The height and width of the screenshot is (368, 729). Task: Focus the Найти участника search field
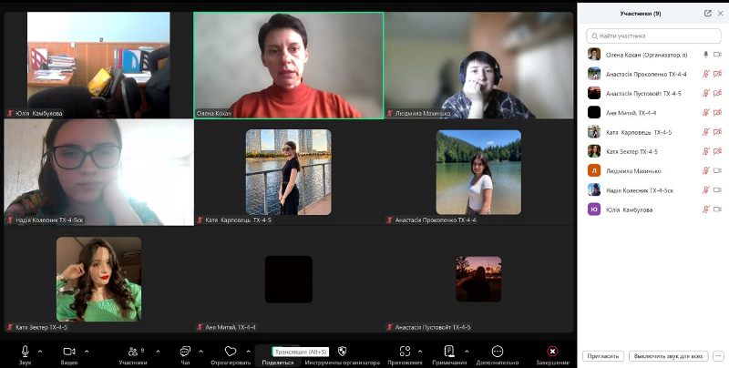point(653,36)
